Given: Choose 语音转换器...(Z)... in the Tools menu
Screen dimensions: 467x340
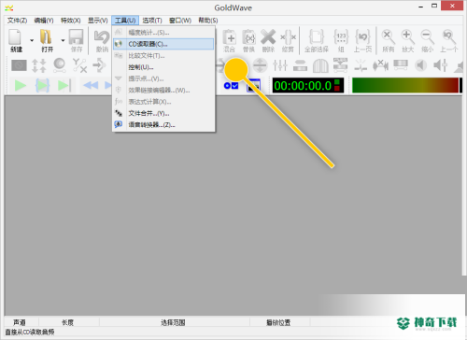Looking at the screenshot, I should click(x=163, y=125).
